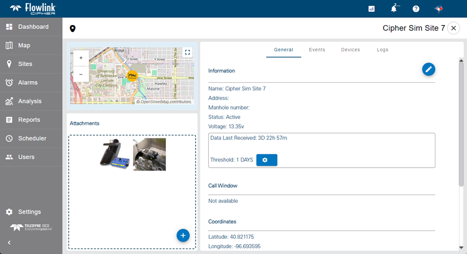Close the Cipher Sim Site 7 panel
This screenshot has height=254, width=467.
[x=453, y=28]
